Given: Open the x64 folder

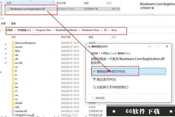Looking at the screenshot, I should pyautogui.click(x=17, y=107).
